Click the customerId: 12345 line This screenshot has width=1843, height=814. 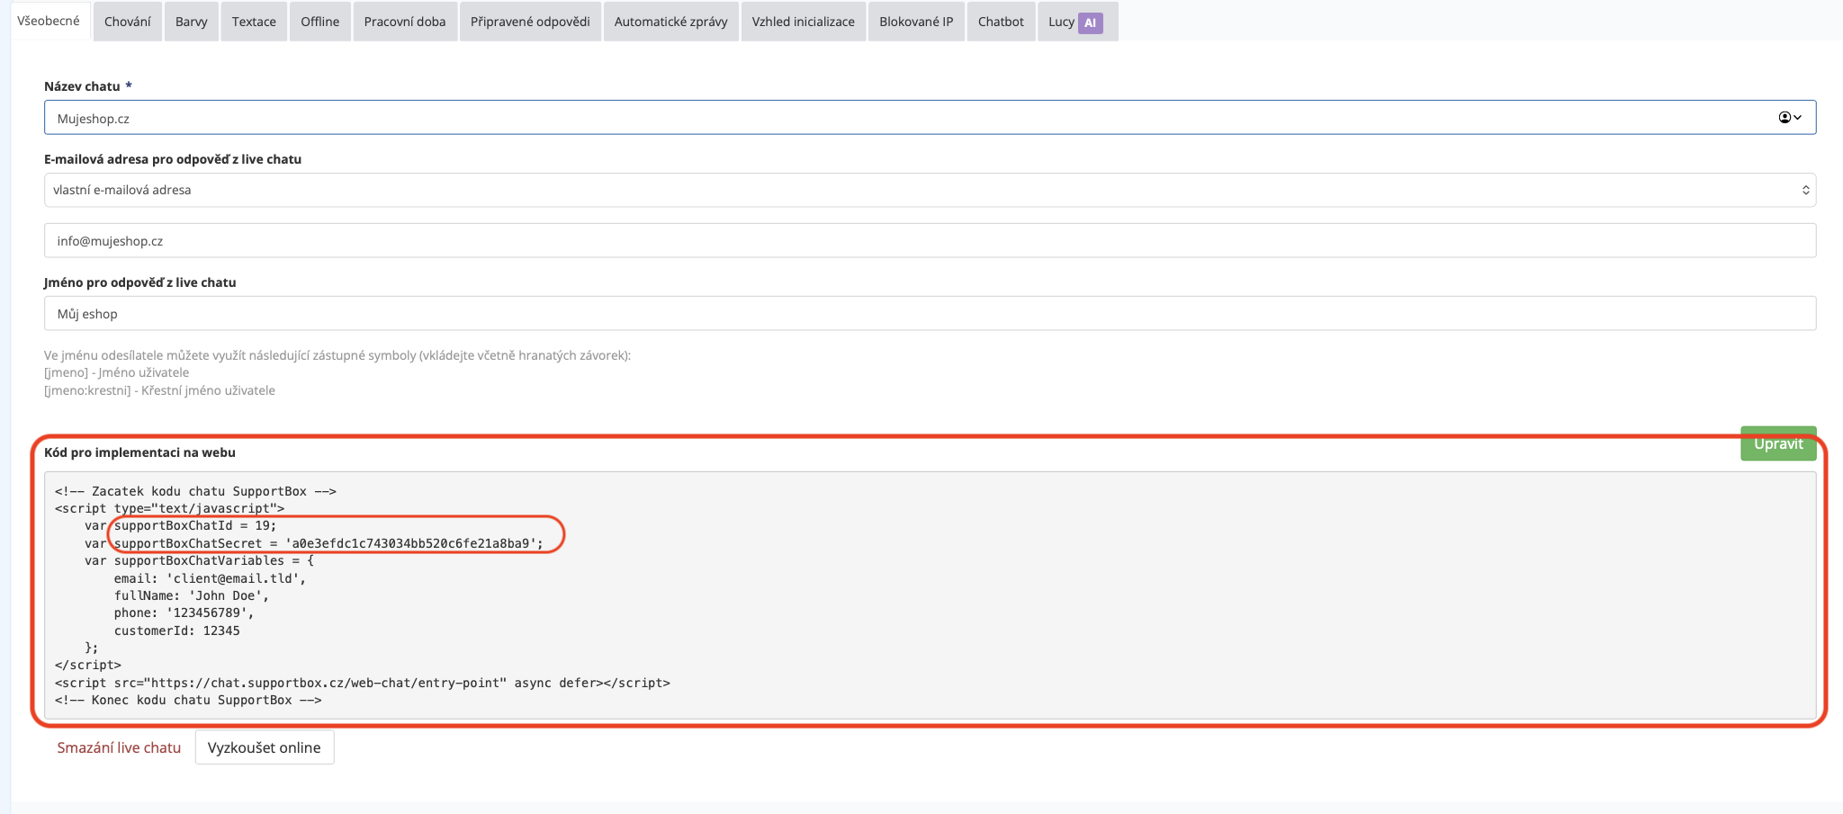[177, 631]
